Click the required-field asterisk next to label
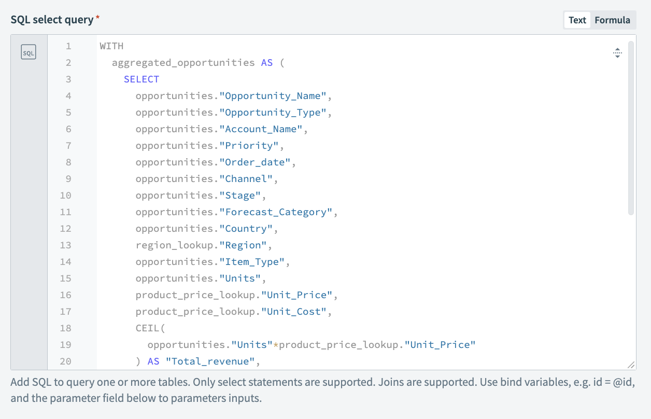651x419 pixels. (96, 16)
